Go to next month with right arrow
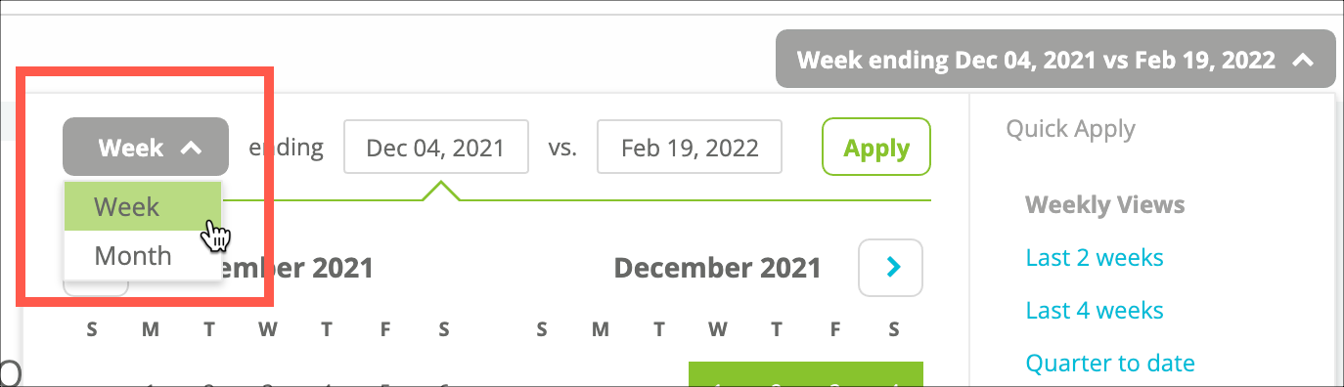This screenshot has width=1344, height=387. 890,267
